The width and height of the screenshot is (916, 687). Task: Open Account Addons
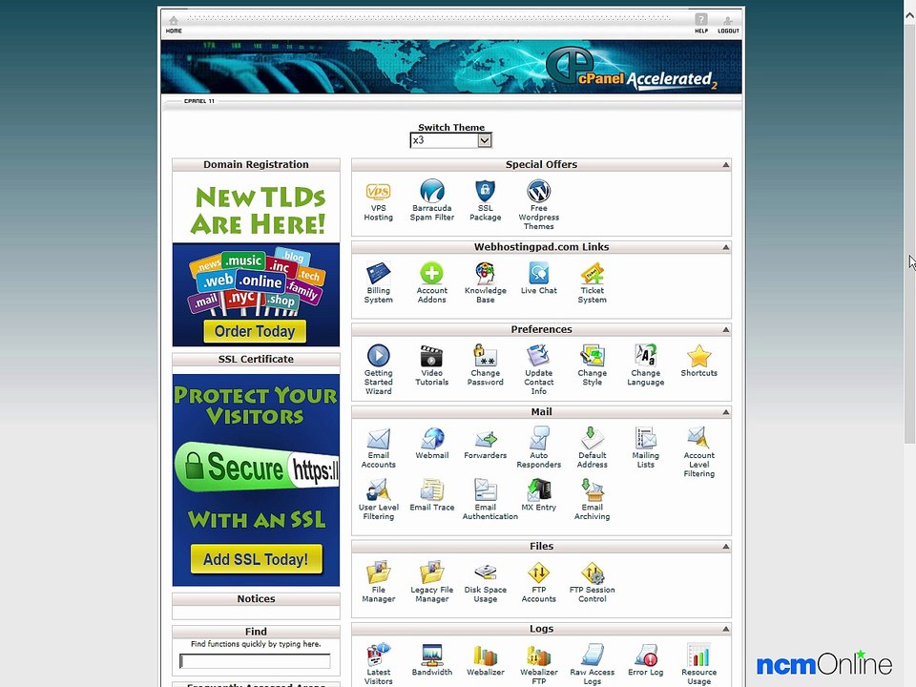coord(431,284)
